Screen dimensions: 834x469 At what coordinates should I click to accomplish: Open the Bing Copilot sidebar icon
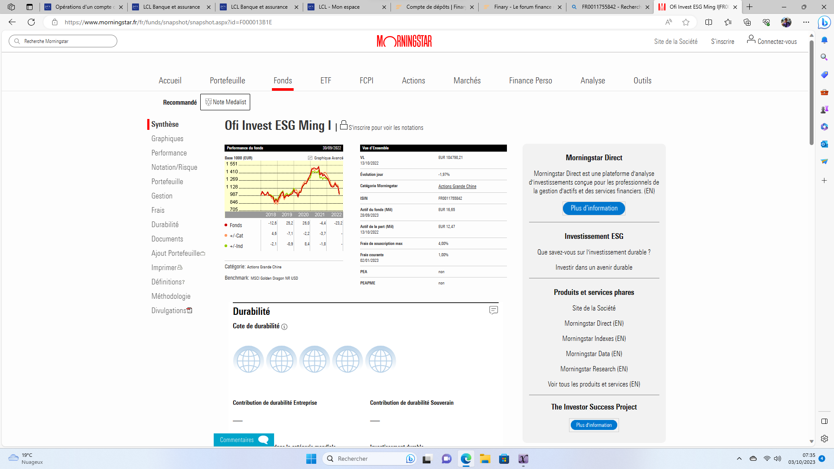point(824,22)
